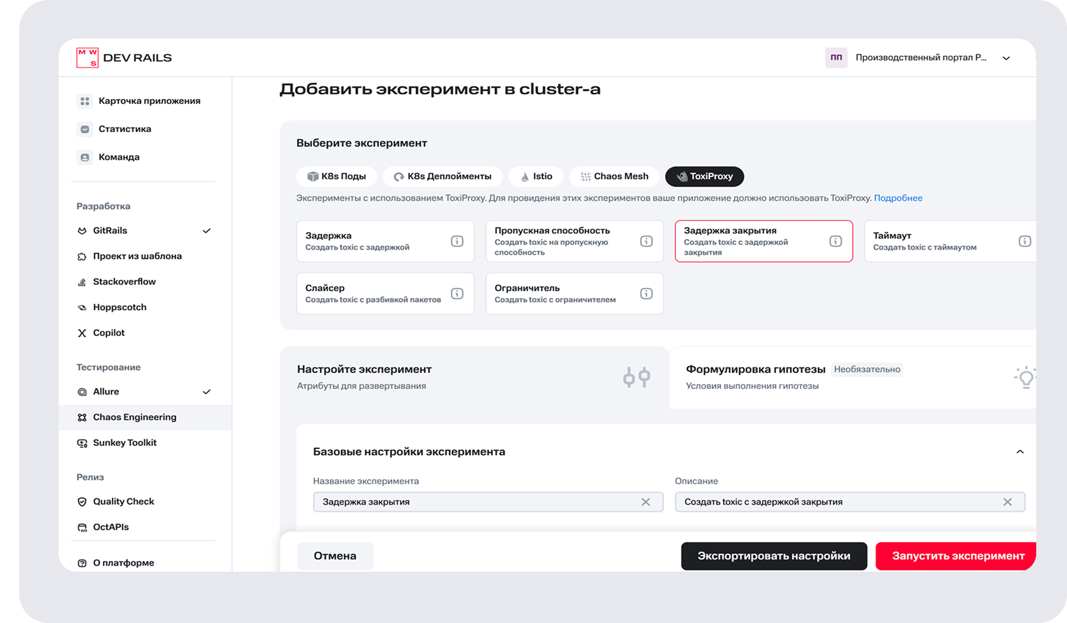This screenshot has width=1067, height=623.
Task: Click info icon on Ограничитель card
Action: pyautogui.click(x=646, y=293)
